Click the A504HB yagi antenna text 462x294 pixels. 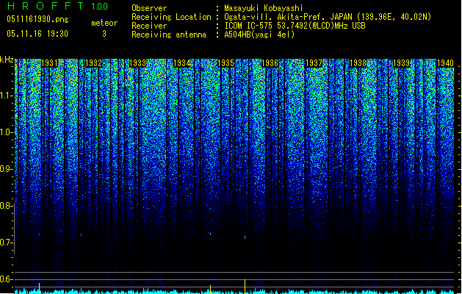259,35
